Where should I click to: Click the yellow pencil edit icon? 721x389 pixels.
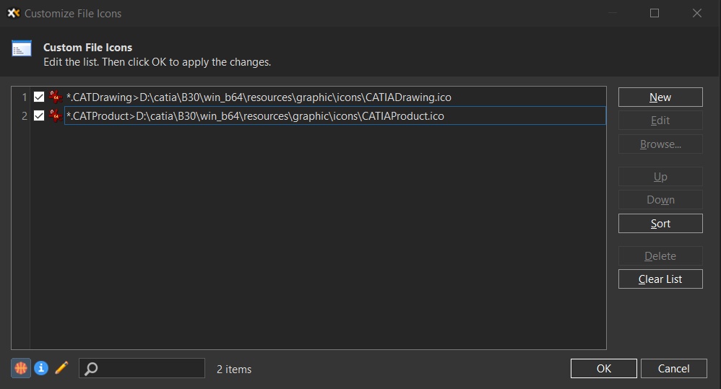(61, 368)
